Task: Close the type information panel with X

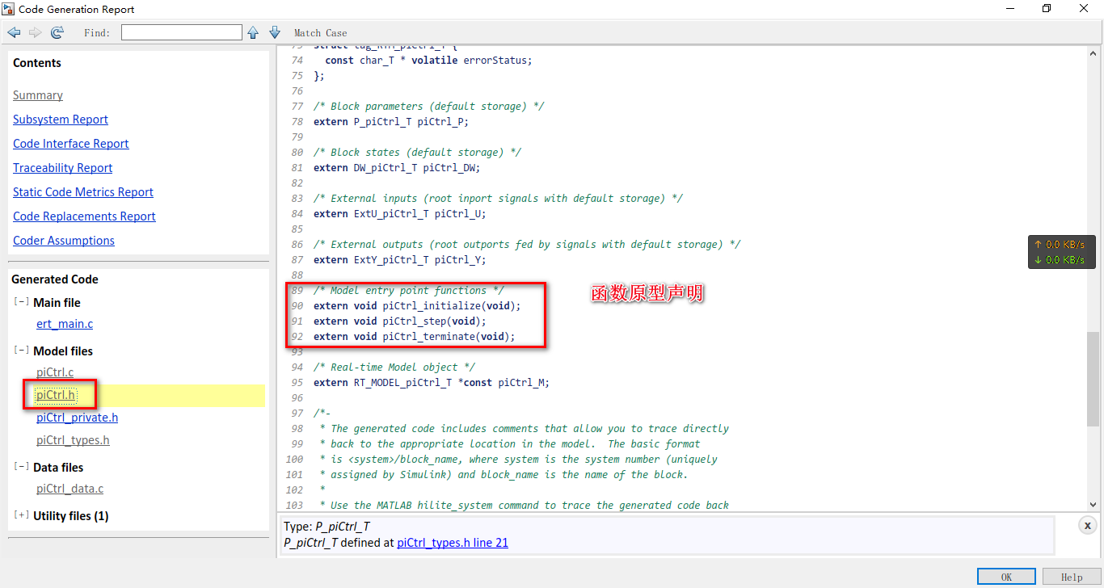Action: (x=1087, y=525)
